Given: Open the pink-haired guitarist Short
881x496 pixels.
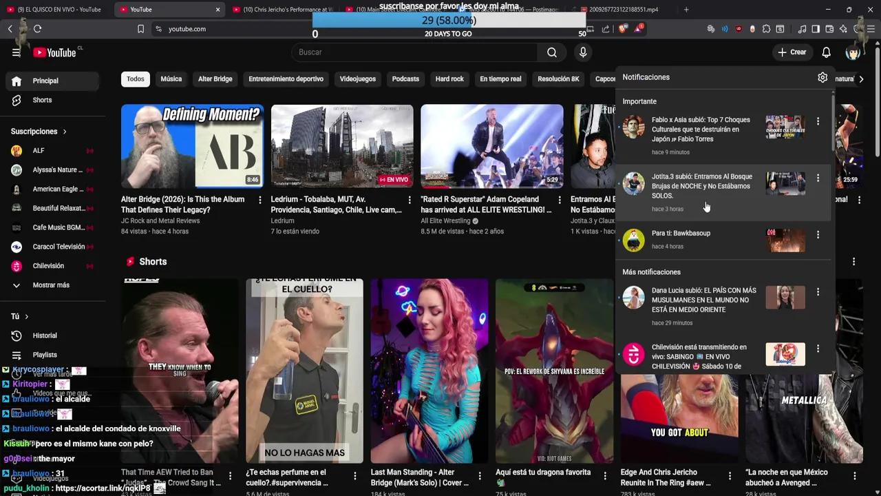Looking at the screenshot, I should point(429,371).
